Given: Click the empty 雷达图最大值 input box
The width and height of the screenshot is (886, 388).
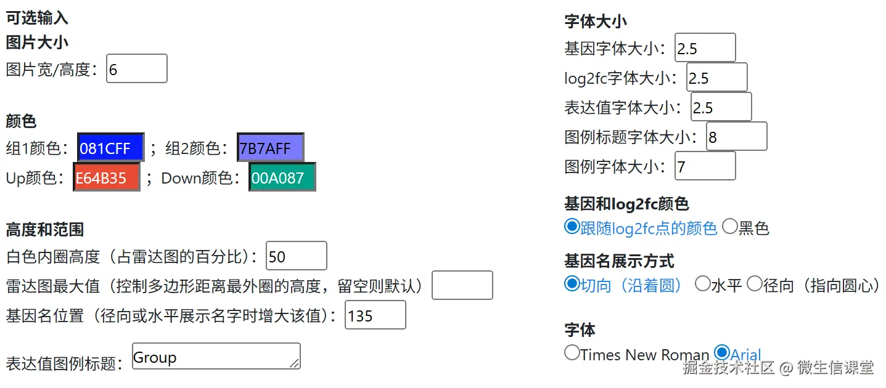Looking at the screenshot, I should click(x=462, y=285).
